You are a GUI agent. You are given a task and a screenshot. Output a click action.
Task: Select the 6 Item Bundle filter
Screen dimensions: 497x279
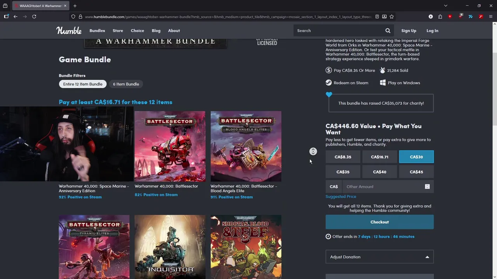[x=126, y=84]
